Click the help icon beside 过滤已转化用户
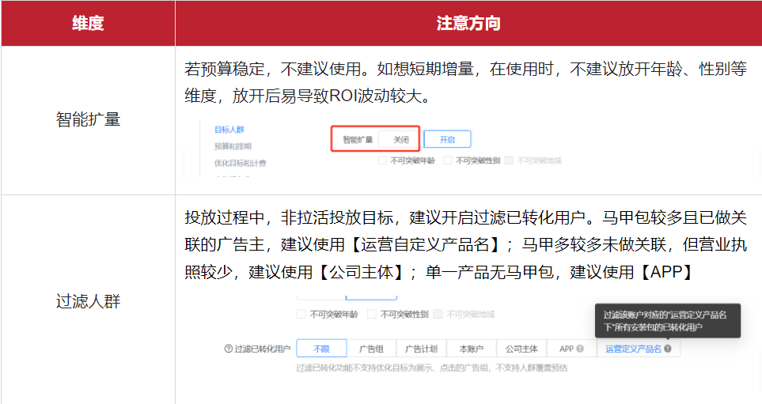This screenshot has width=762, height=404. pyautogui.click(x=229, y=349)
